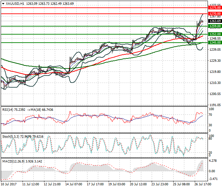Click the triangle beside the XAUUSD,H1 title

pos(3,4)
